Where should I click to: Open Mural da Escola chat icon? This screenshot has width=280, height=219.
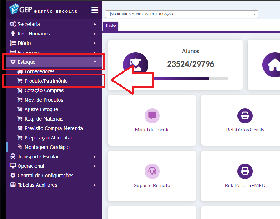coord(152,115)
